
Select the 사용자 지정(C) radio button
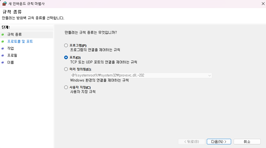[x=66, y=87]
